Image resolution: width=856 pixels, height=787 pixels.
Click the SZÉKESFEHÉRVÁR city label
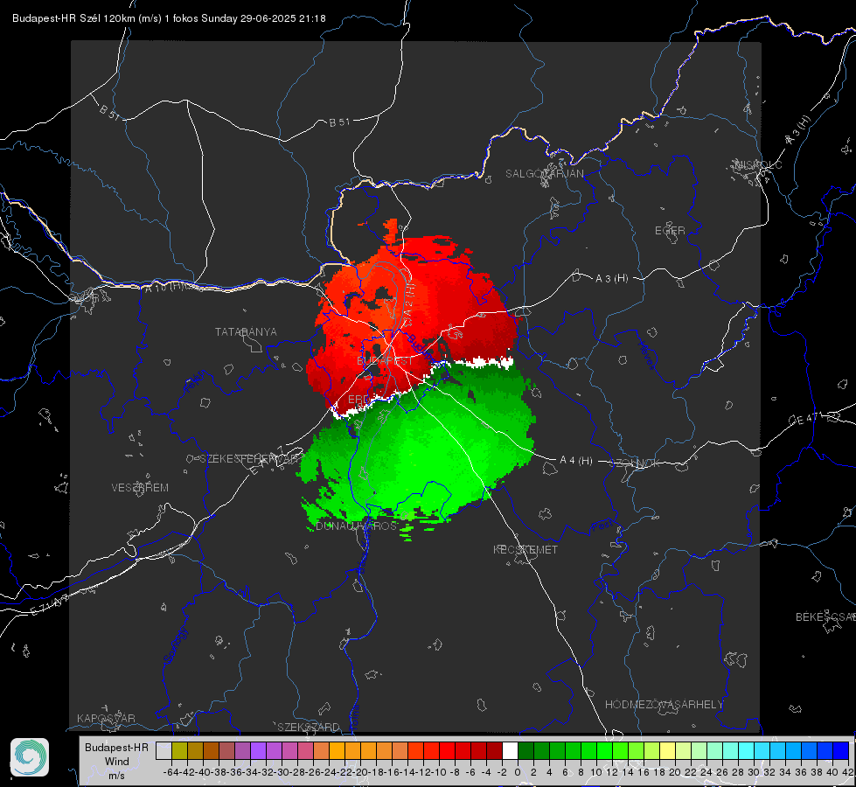(x=251, y=459)
